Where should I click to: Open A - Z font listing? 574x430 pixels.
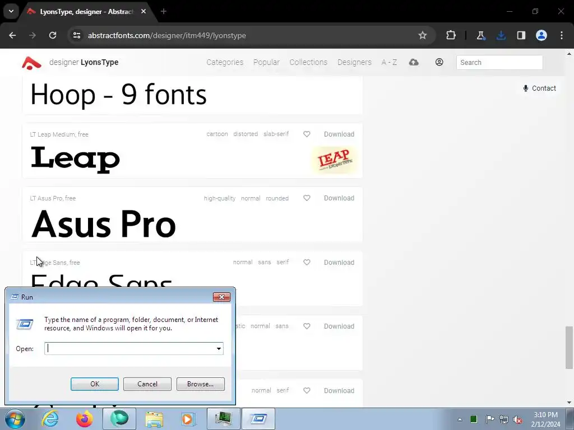389,62
